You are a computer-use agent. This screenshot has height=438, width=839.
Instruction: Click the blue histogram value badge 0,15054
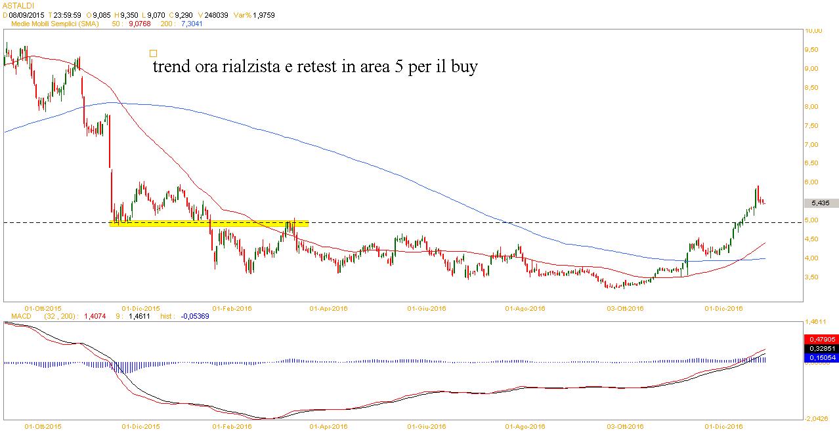click(820, 358)
